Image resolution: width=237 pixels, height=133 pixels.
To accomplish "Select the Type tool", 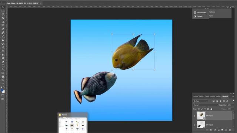I will point(3,66).
